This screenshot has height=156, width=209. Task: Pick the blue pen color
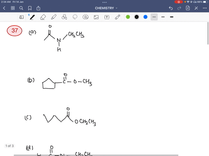[x=145, y=17]
